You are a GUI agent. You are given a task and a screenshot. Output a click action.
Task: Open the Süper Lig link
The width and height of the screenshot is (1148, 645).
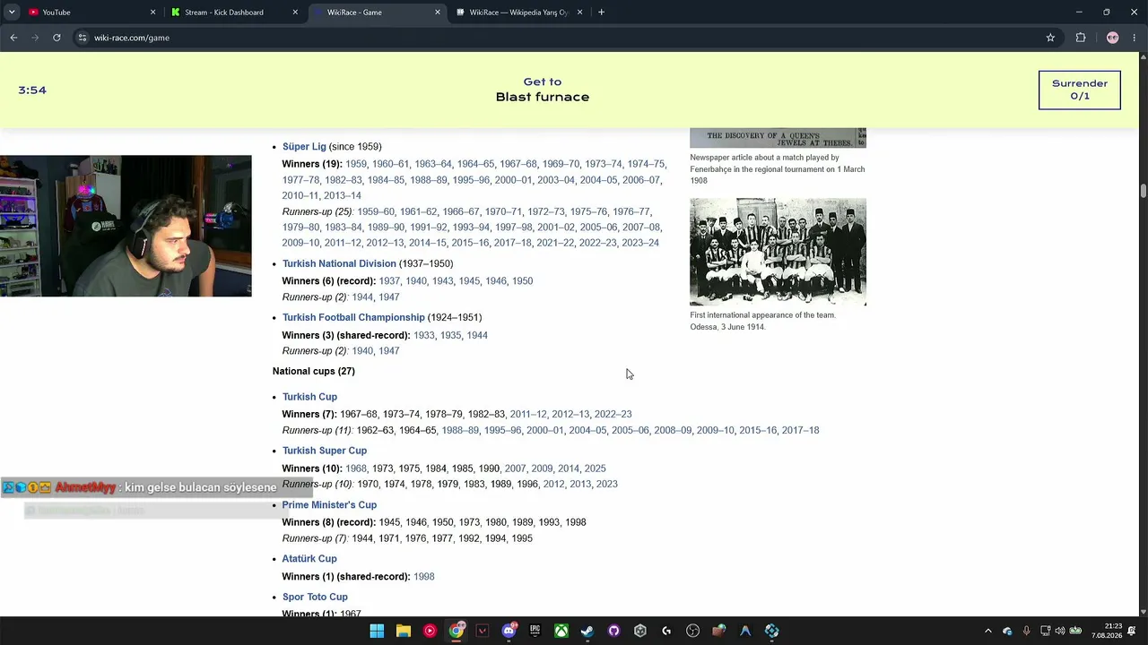pyautogui.click(x=304, y=147)
